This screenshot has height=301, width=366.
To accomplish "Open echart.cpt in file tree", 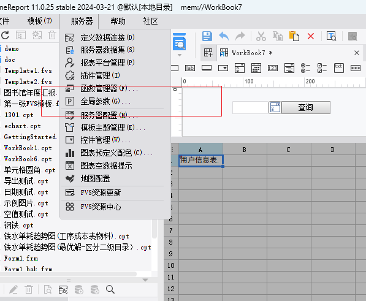I will click(x=23, y=126).
